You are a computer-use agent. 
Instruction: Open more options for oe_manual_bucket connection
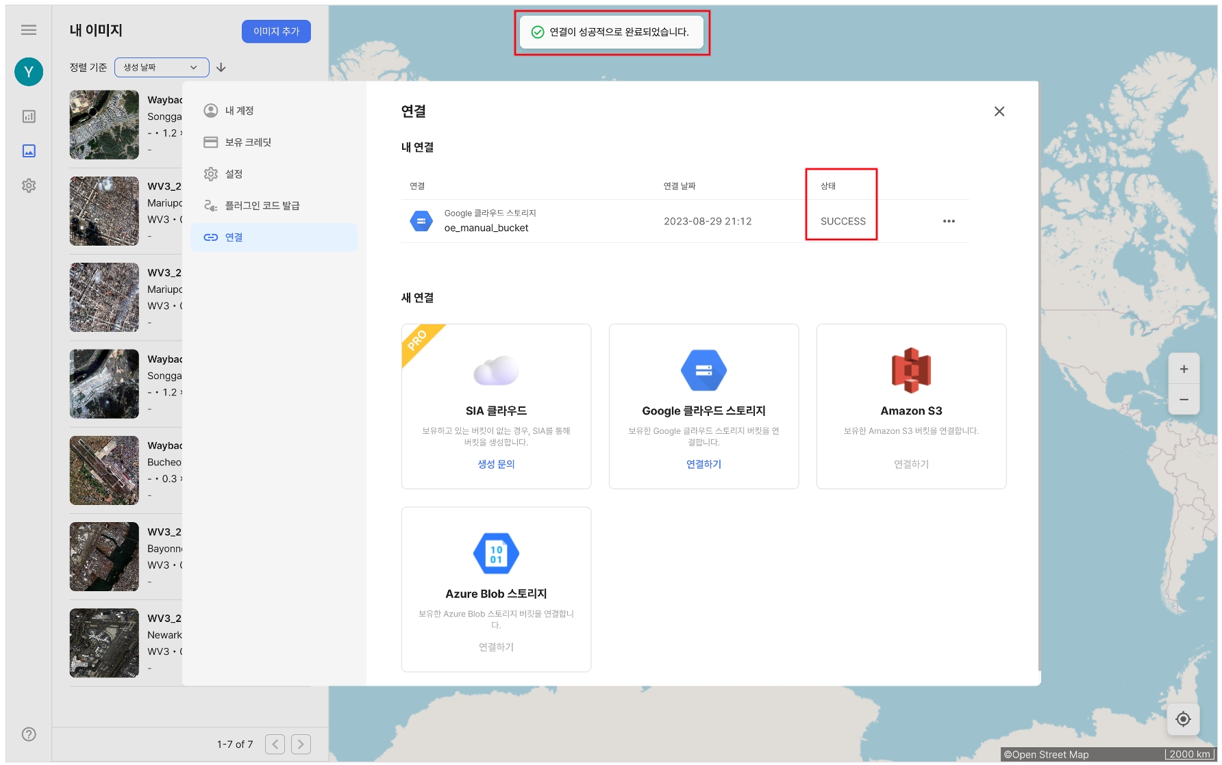949,221
